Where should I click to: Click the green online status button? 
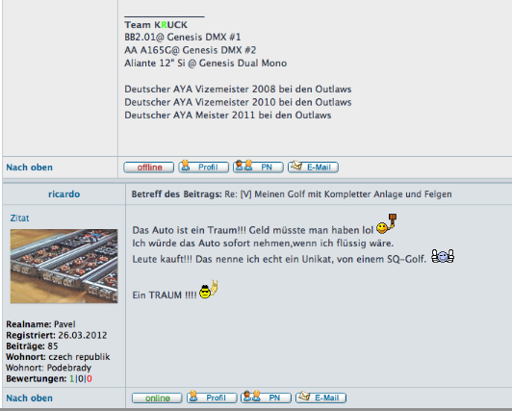[157, 398]
